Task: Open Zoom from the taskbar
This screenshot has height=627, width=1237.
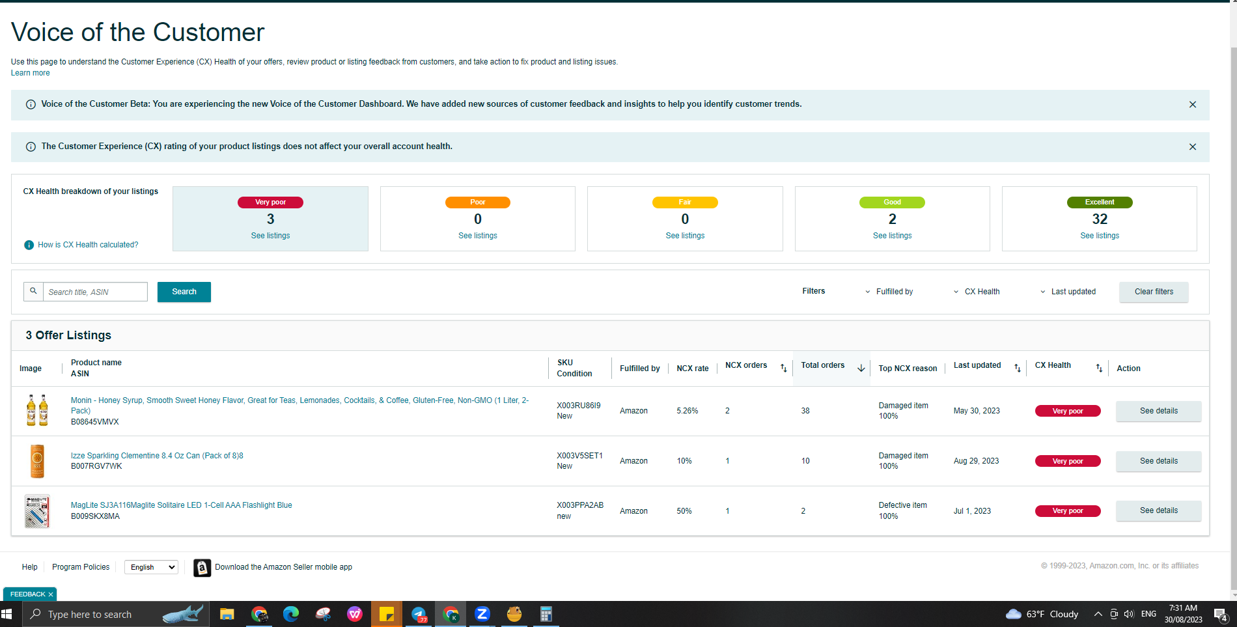Action: 482,614
